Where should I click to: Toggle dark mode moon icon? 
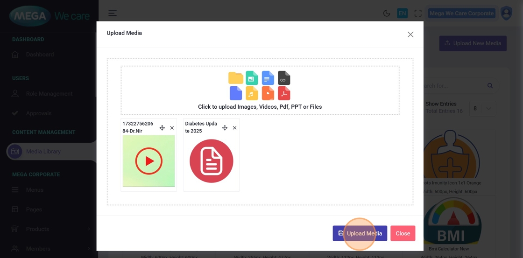[x=387, y=14]
